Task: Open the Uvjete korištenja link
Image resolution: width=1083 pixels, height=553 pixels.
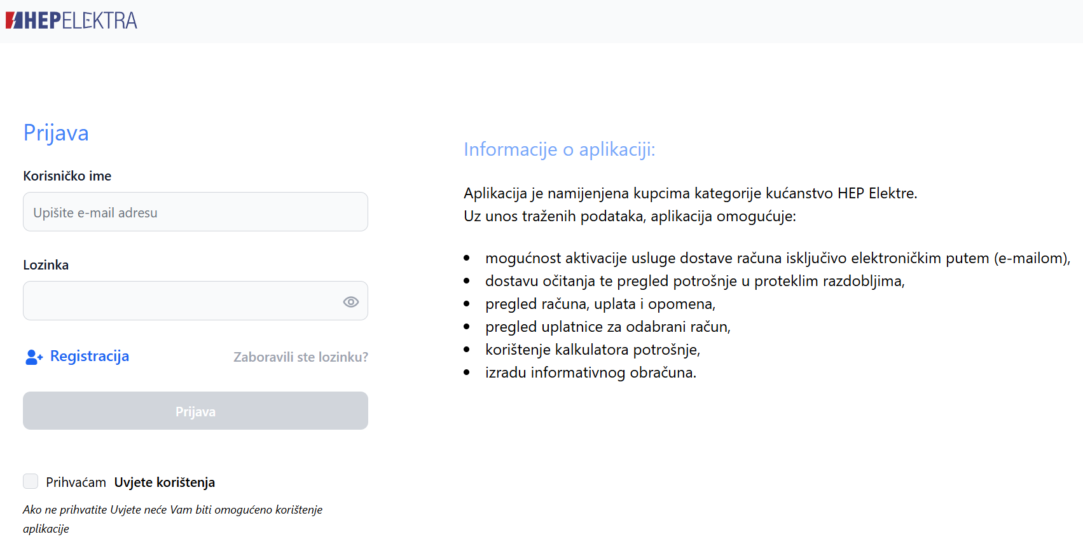Action: point(165,482)
